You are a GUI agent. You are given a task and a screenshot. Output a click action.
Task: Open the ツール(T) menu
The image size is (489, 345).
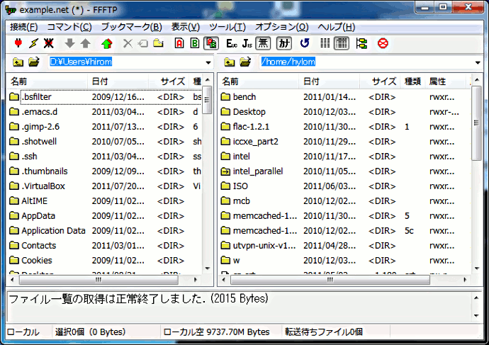227,27
